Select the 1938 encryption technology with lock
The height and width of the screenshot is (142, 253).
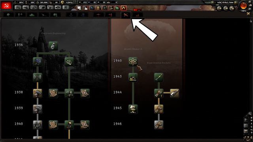coord(53,93)
